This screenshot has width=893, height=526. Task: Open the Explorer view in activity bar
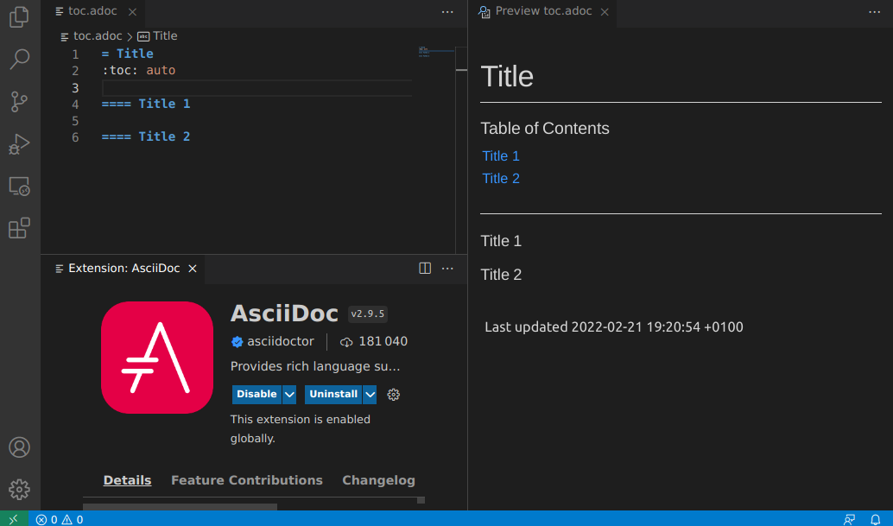coord(19,16)
